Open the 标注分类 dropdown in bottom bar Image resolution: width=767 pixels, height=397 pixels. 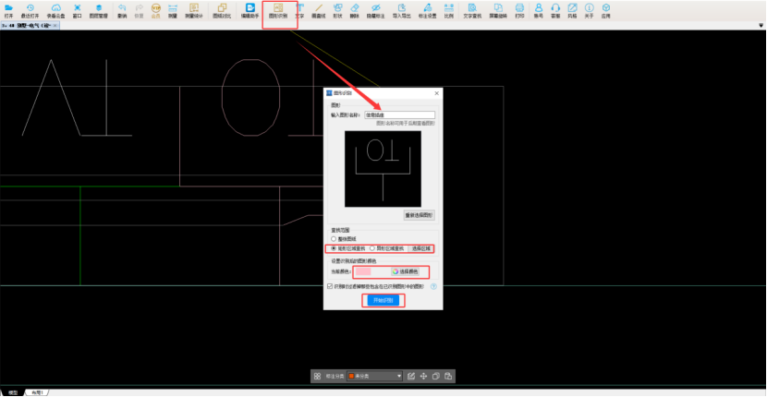[x=372, y=376]
